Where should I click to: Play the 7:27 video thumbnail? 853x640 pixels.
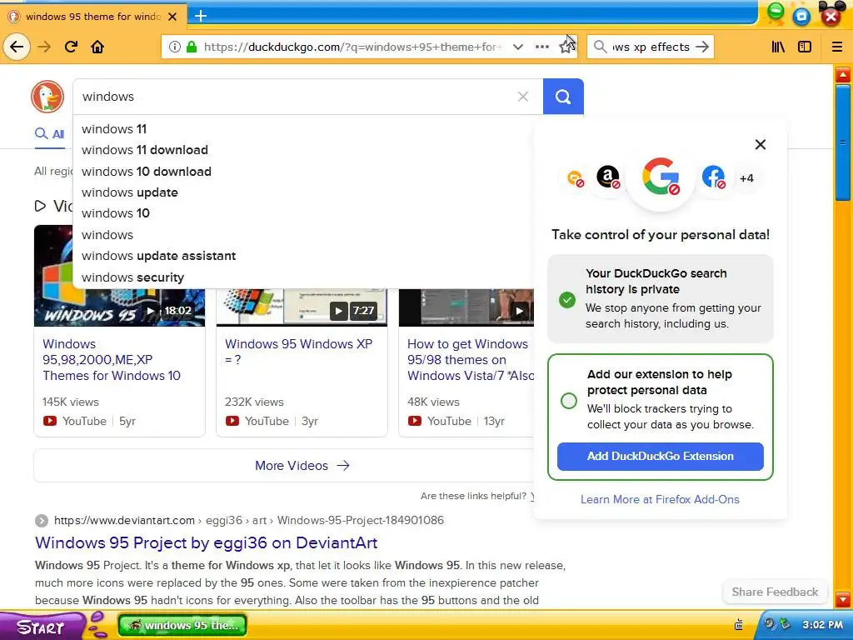coord(302,307)
